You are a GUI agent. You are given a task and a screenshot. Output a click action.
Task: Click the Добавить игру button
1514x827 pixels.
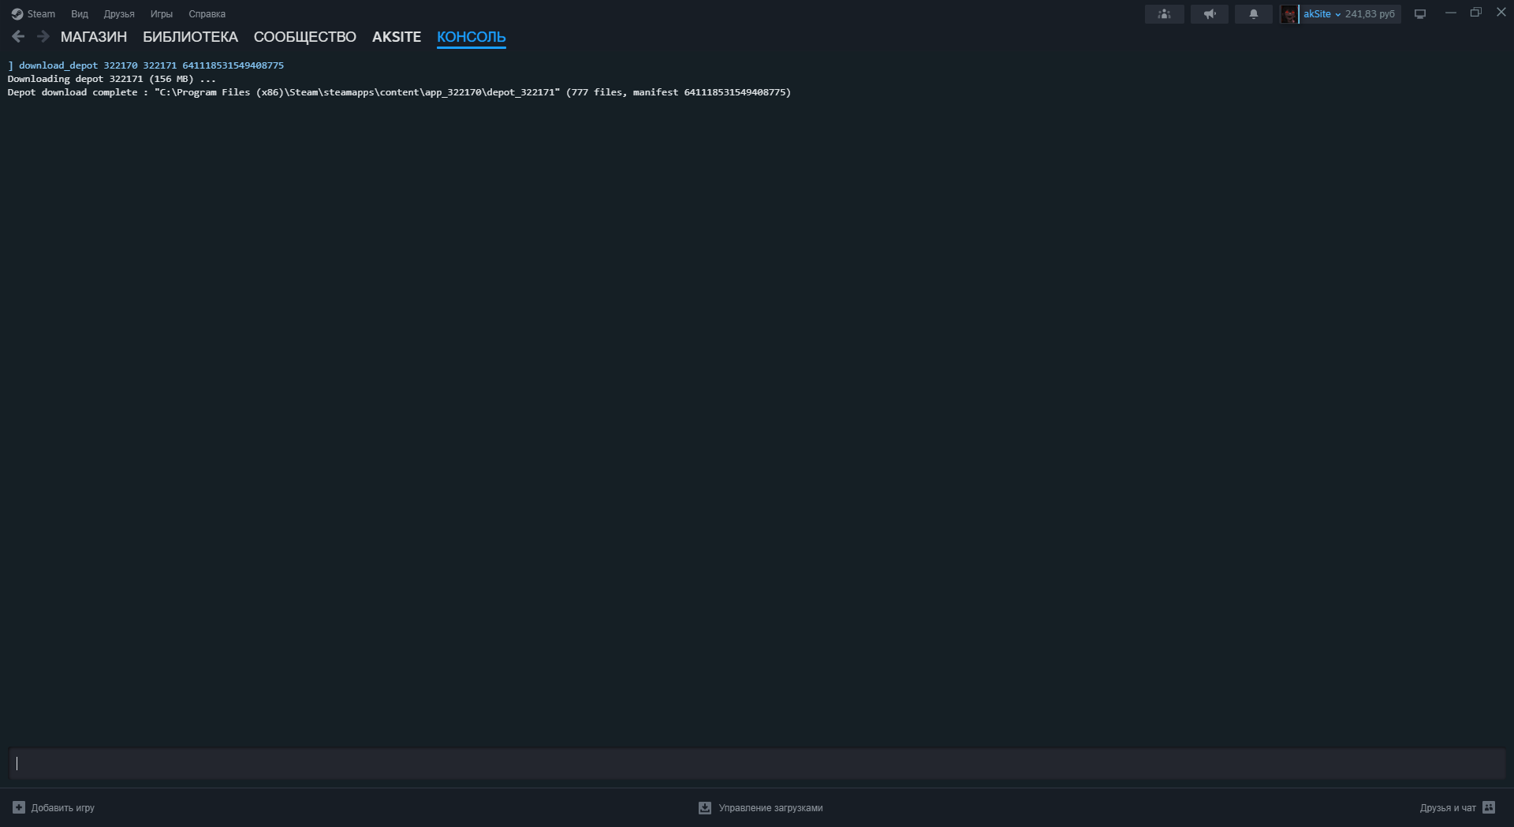coord(54,807)
